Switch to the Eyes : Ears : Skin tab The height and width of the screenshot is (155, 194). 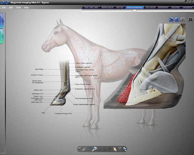coord(91,7)
